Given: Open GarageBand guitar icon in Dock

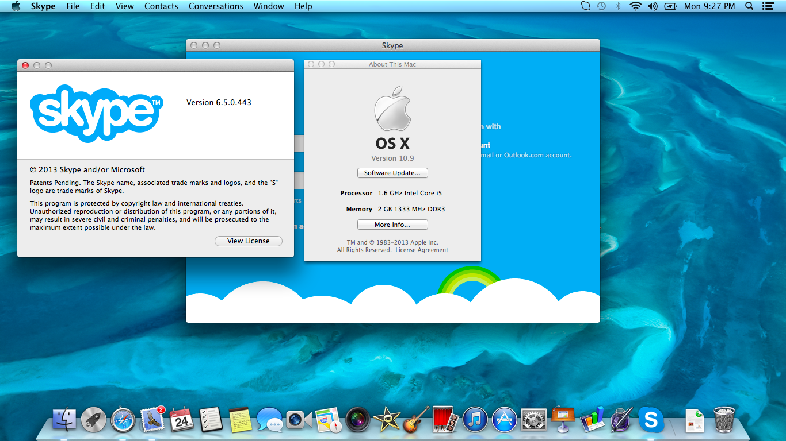Looking at the screenshot, I should click(416, 420).
